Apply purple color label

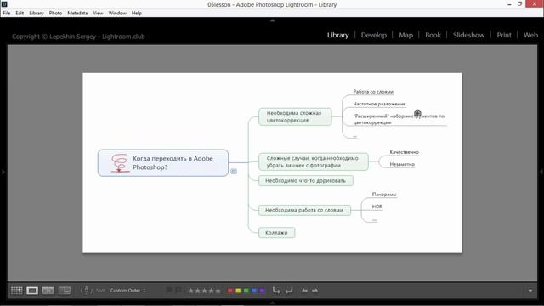[x=262, y=291]
